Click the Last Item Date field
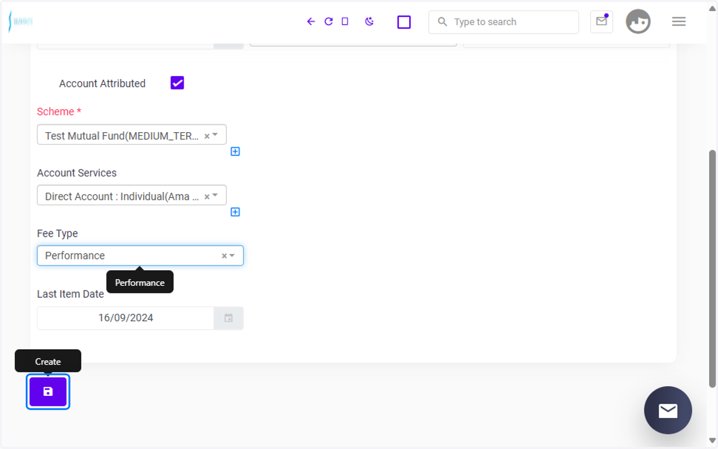This screenshot has height=449, width=718. coord(126,318)
